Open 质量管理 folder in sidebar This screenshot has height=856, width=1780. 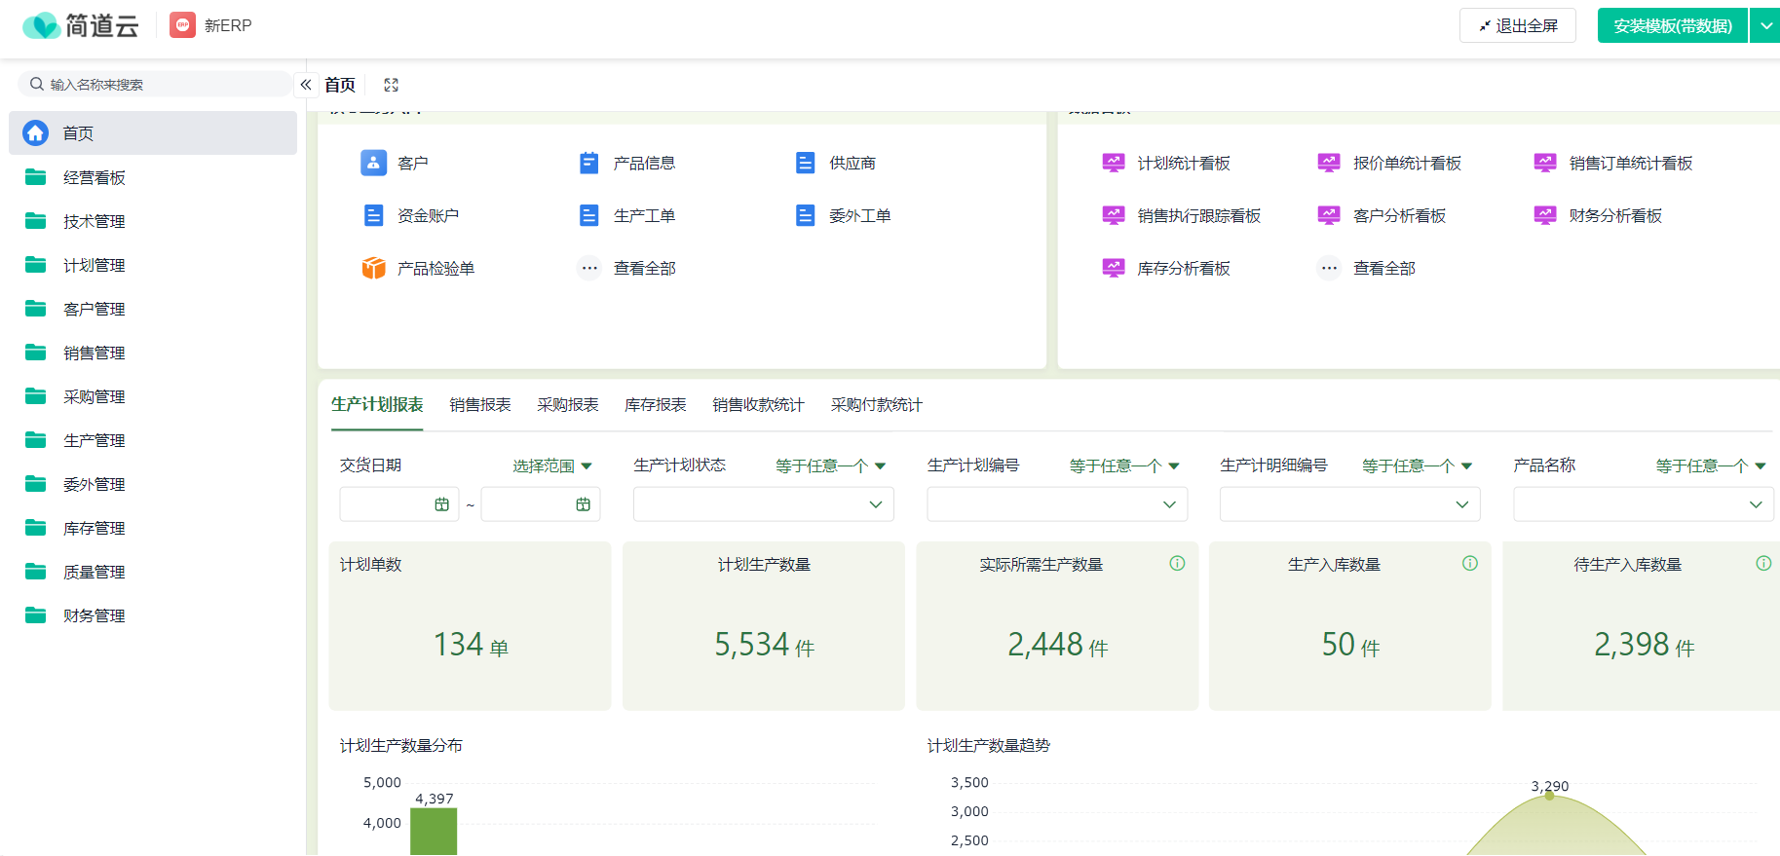(x=153, y=572)
